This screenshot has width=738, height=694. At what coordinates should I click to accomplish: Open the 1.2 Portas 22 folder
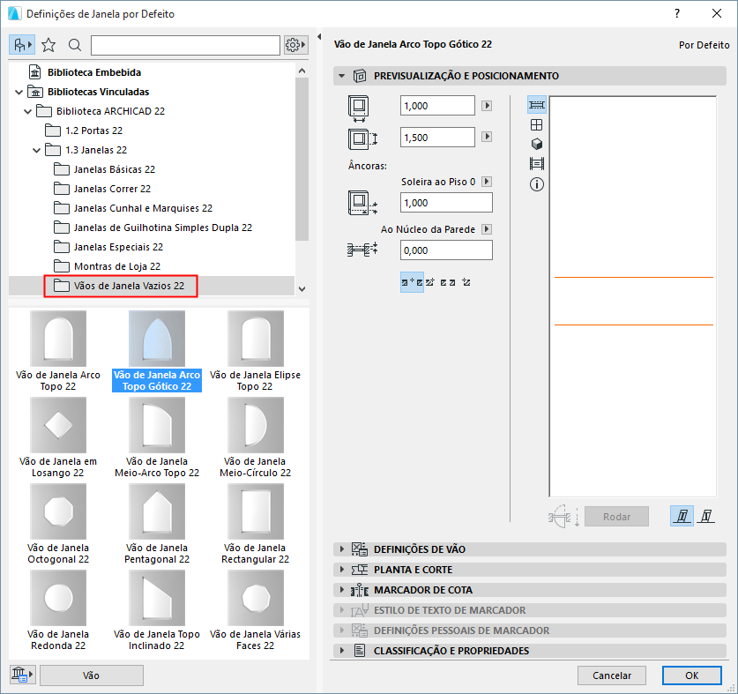coord(84,131)
